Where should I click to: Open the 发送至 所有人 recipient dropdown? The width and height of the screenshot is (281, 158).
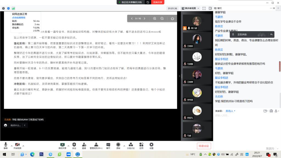[x=231, y=111]
